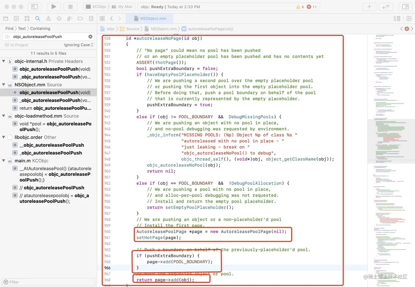
Task: Click line number 966 in the gutter
Action: pyautogui.click(x=107, y=268)
